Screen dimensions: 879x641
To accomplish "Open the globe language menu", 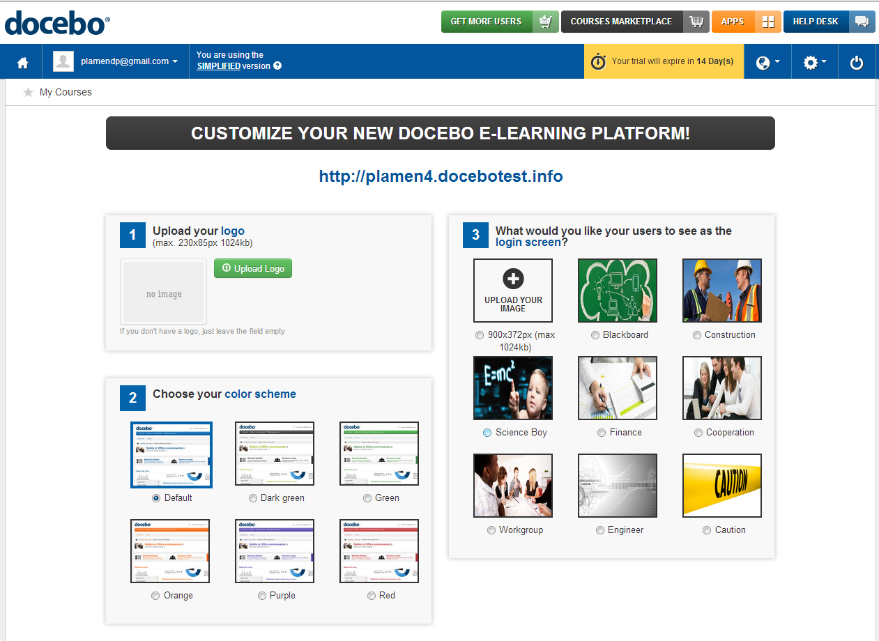I will (x=767, y=62).
